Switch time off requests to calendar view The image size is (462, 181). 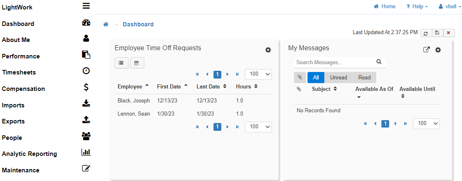(x=137, y=63)
